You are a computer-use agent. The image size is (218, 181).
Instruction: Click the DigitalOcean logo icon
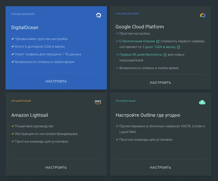point(98,15)
